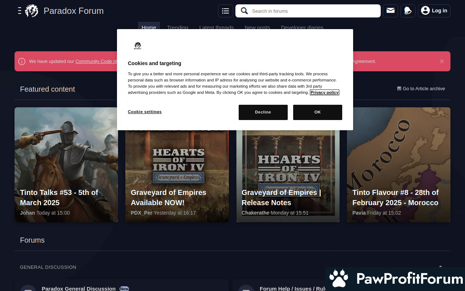Click the Forum Help forum icon

(x=246, y=288)
